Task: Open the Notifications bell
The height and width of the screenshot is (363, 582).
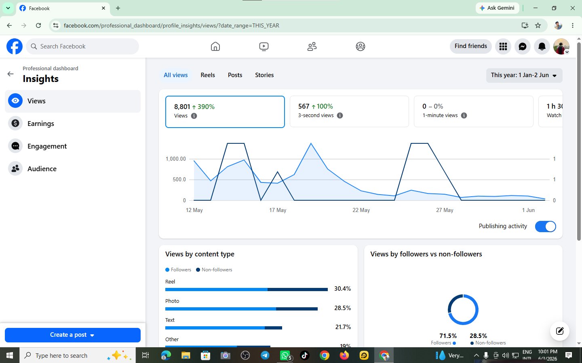Action: tap(542, 46)
